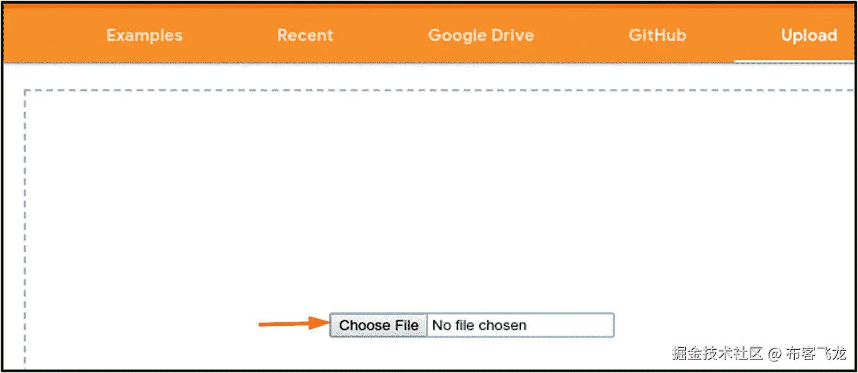Viewport: 858px width, 373px height.
Task: Switch to the Recent tab
Action: coord(305,35)
